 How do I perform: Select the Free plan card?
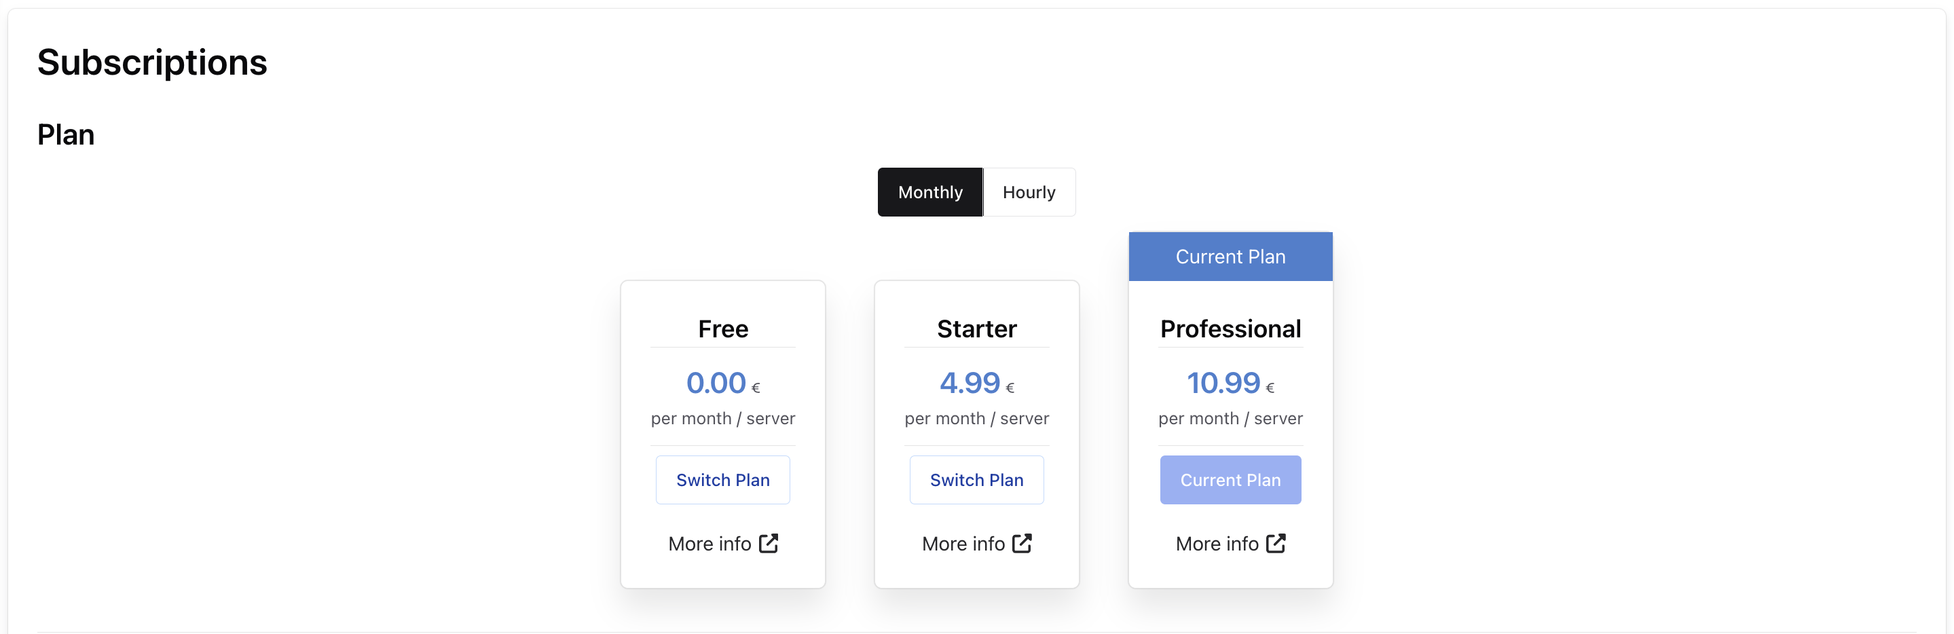(x=722, y=432)
